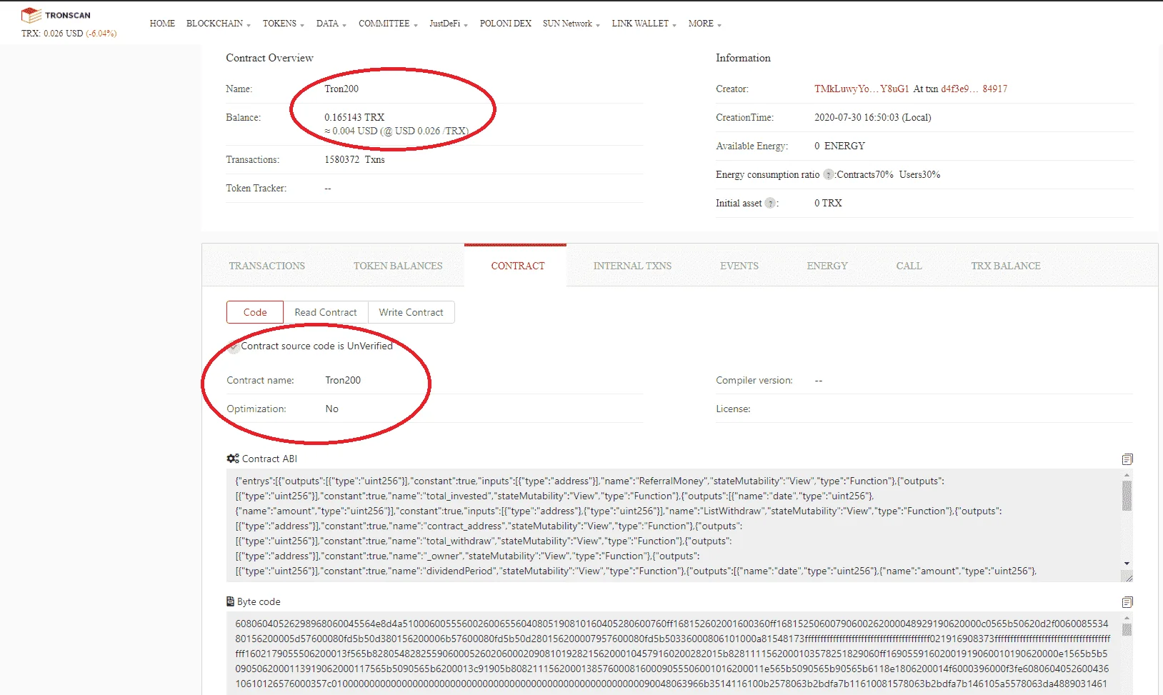
Task: Click the contract name Tron200 in Overview
Action: pos(341,89)
